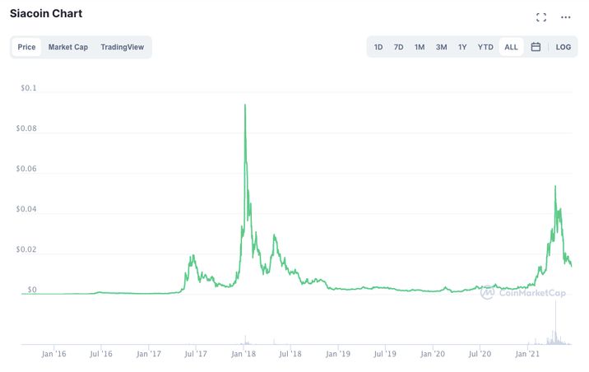Image resolution: width=589 pixels, height=372 pixels.
Task: Click the Jan '20 axis label
Action: click(433, 354)
